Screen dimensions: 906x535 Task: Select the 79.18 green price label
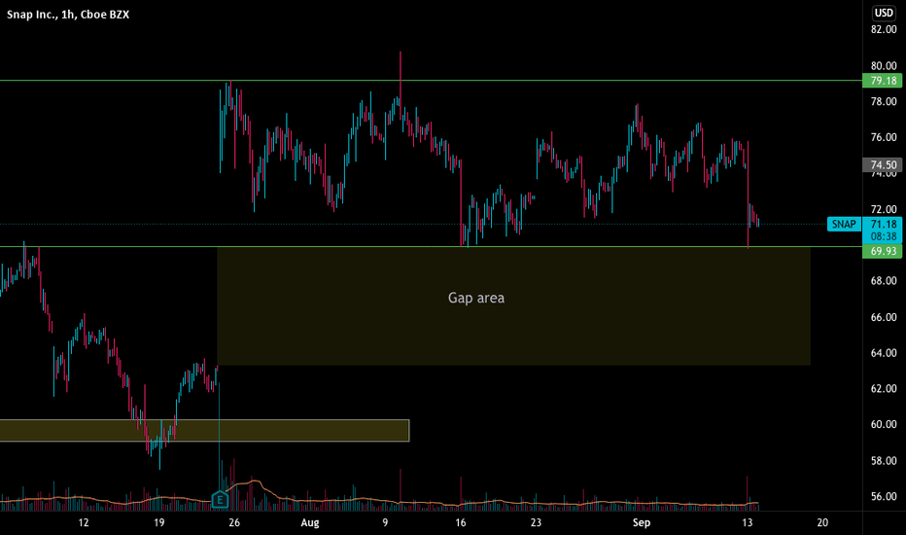(883, 81)
